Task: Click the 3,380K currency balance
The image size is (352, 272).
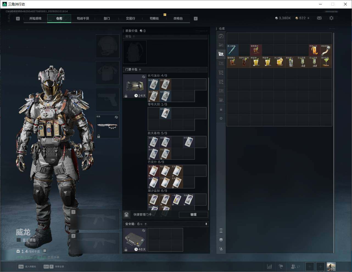Action: click(x=283, y=18)
